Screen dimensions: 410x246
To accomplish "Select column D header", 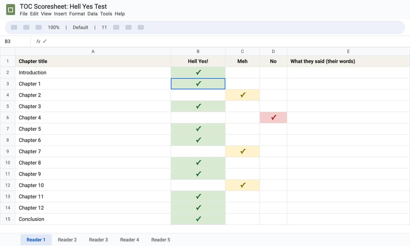I will click(273, 52).
